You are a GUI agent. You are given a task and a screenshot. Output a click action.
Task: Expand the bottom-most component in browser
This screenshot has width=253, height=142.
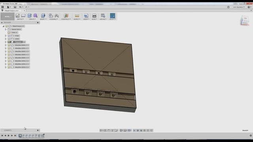pos(6,67)
